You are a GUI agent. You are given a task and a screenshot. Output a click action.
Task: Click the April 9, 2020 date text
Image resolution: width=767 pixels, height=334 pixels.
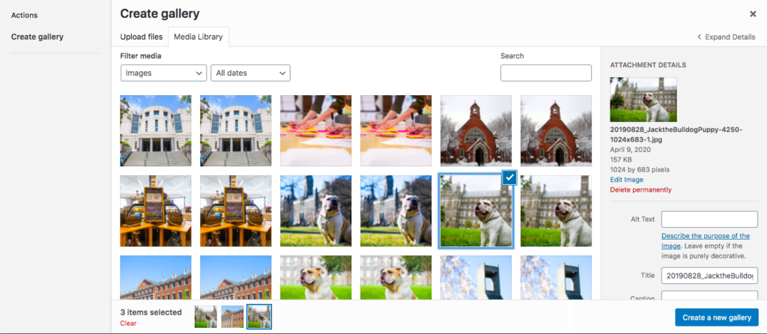pos(629,150)
